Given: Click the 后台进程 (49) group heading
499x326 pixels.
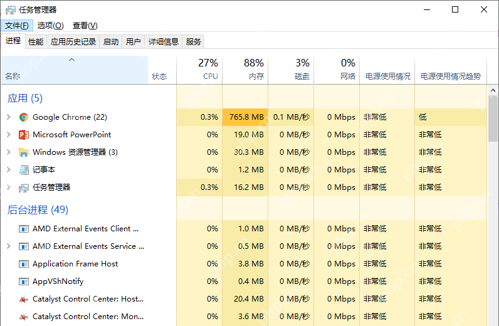Looking at the screenshot, I should click(38, 209).
